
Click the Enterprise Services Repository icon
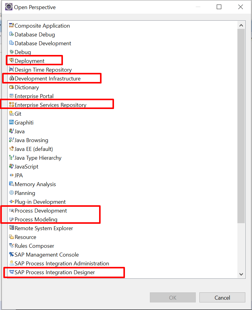[12, 104]
